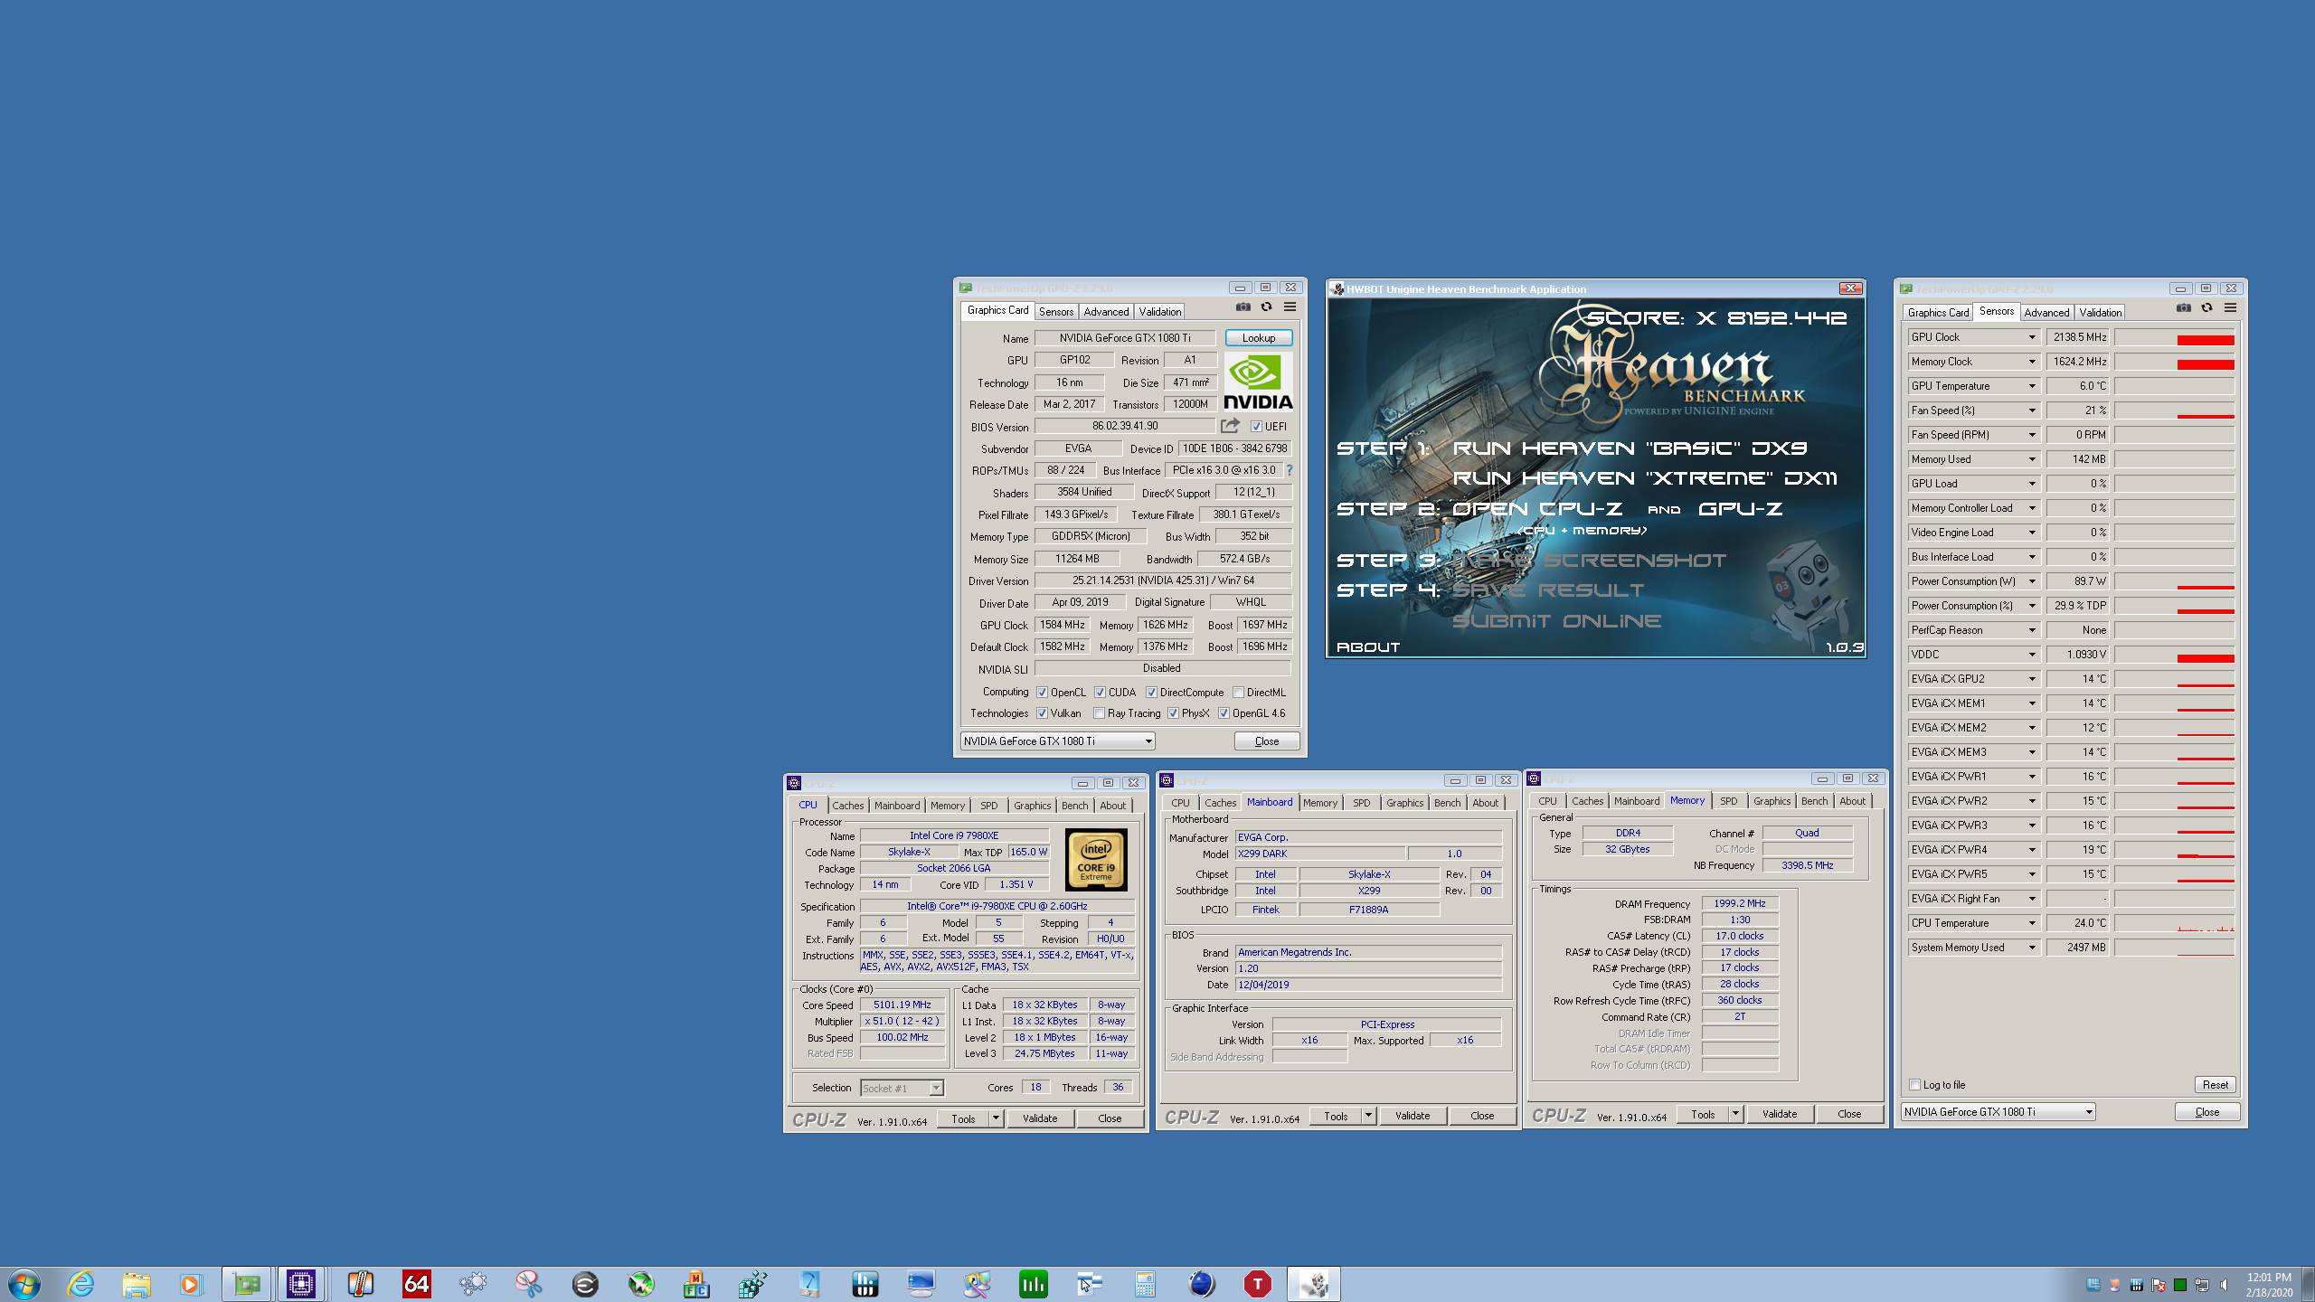The image size is (2315, 1302).
Task: Click RUN HEAVEN "XTREME" DX11 in HWBOT app
Action: (x=1645, y=478)
